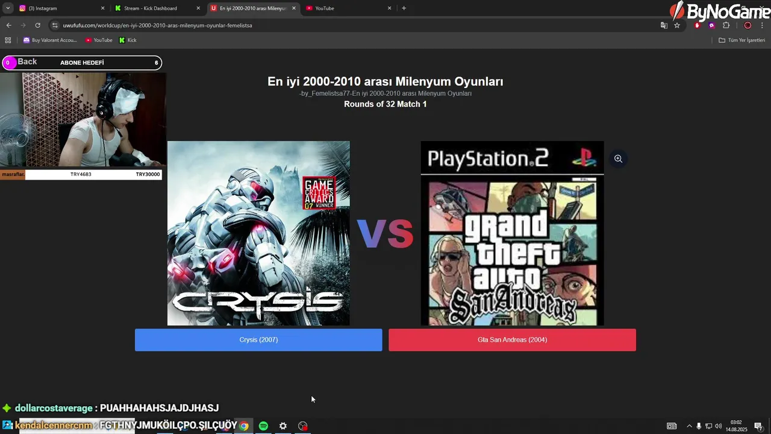Click the magnifier zoom icon beside GTA cover
This screenshot has width=771, height=434.
click(618, 159)
